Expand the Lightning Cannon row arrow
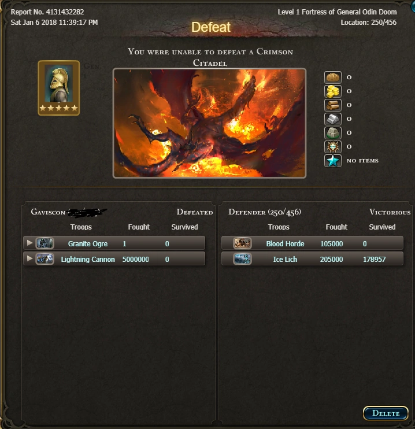This screenshot has height=429, width=415. (29, 258)
